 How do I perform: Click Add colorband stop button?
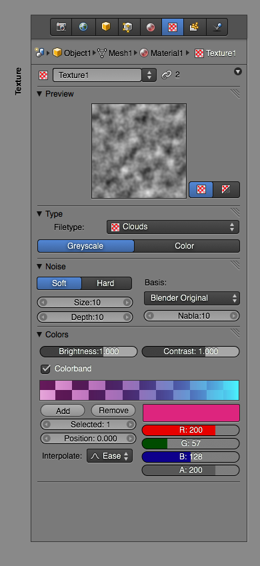point(63,411)
